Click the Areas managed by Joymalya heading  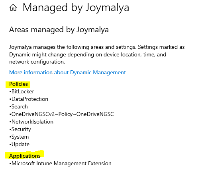59,30
